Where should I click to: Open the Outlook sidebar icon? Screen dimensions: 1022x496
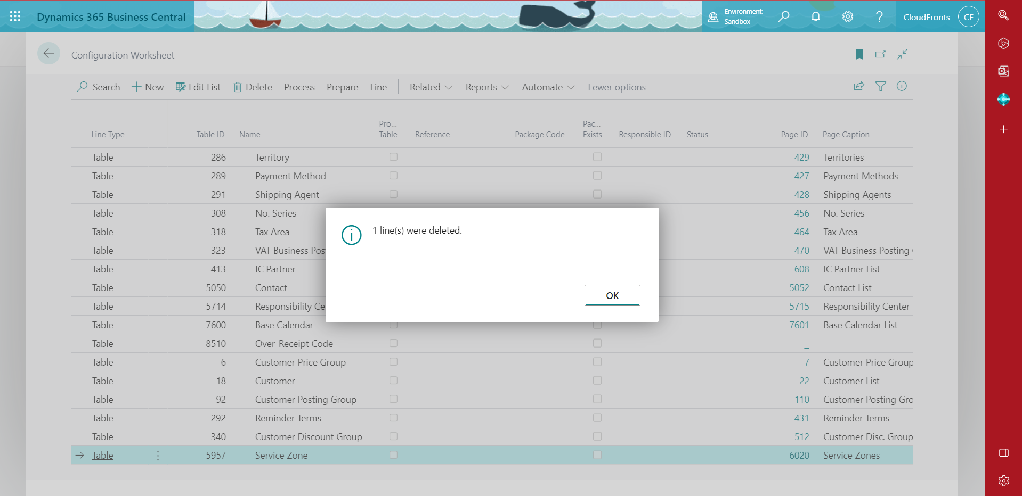coord(1003,71)
